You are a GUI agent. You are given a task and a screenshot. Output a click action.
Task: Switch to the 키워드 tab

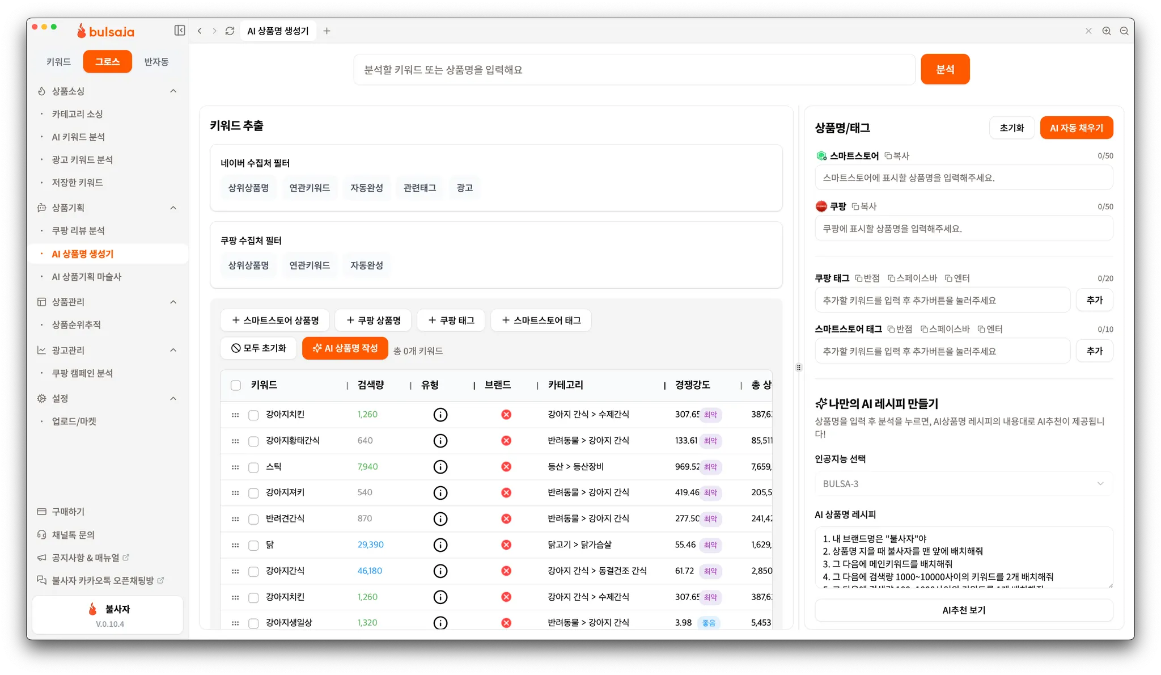[58, 61]
